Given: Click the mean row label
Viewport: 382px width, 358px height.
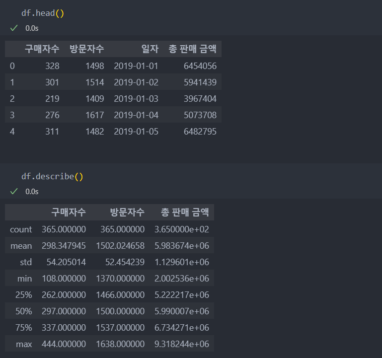Looking at the screenshot, I should [21, 246].
